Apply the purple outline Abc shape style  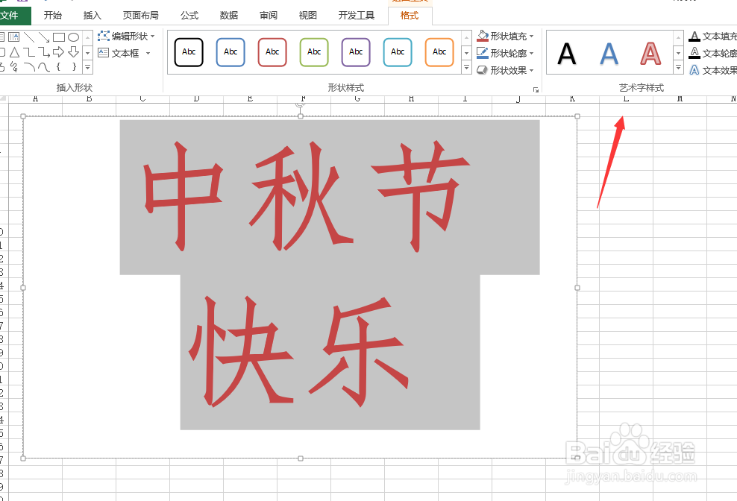coord(356,52)
